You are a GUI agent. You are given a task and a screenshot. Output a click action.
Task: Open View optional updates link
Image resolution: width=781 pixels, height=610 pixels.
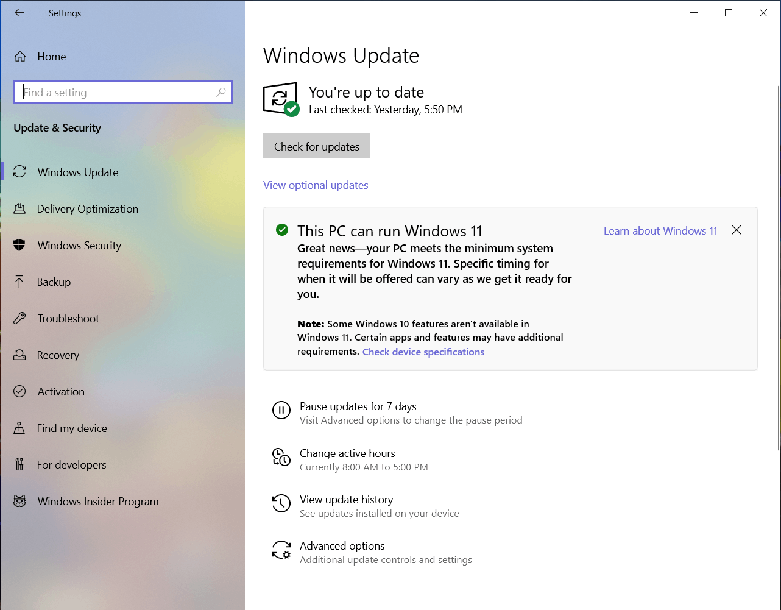pyautogui.click(x=316, y=185)
